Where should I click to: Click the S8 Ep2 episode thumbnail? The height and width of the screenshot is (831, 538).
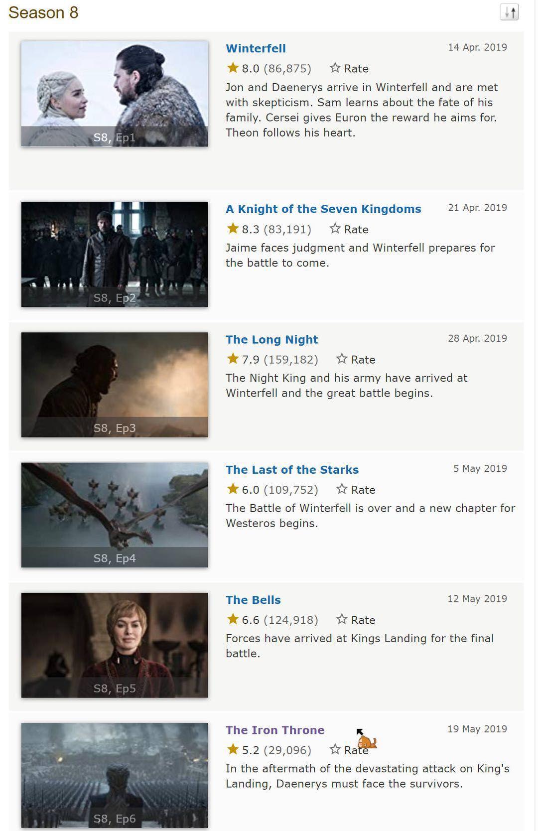pos(115,254)
